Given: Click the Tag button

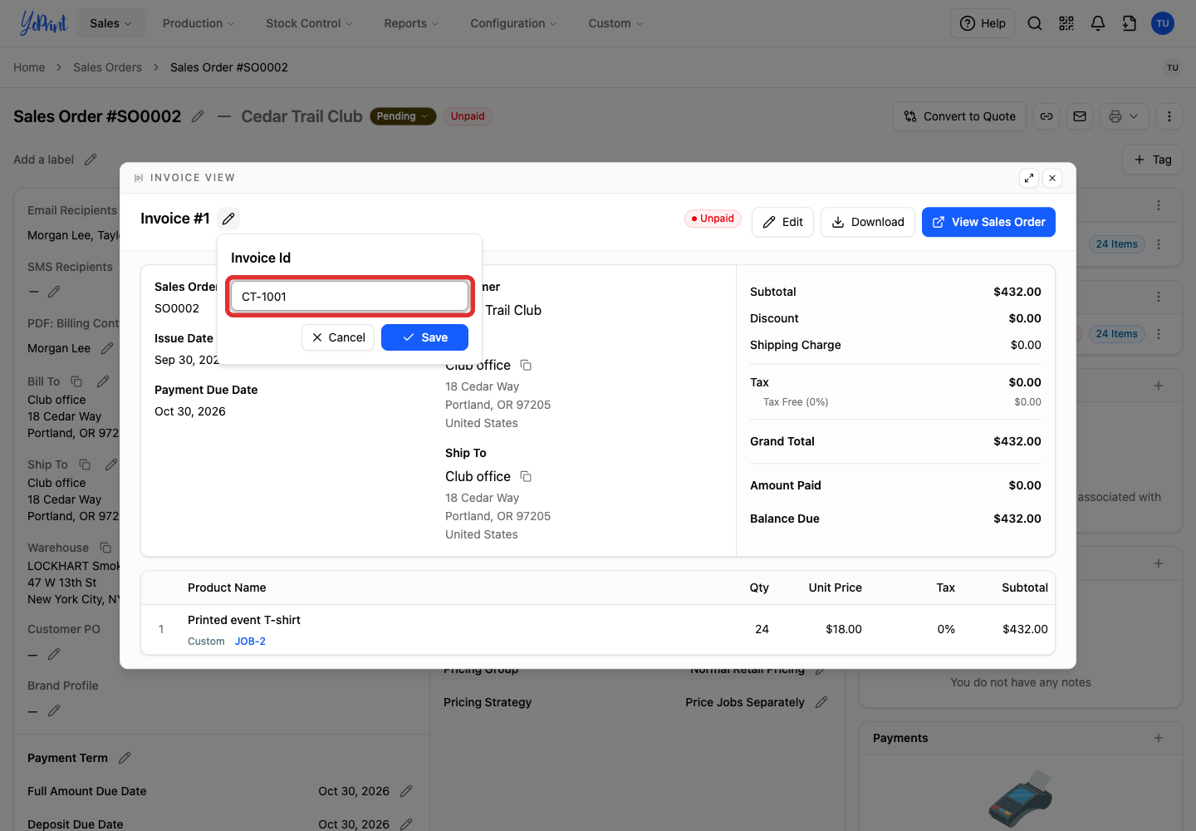Looking at the screenshot, I should [1153, 160].
